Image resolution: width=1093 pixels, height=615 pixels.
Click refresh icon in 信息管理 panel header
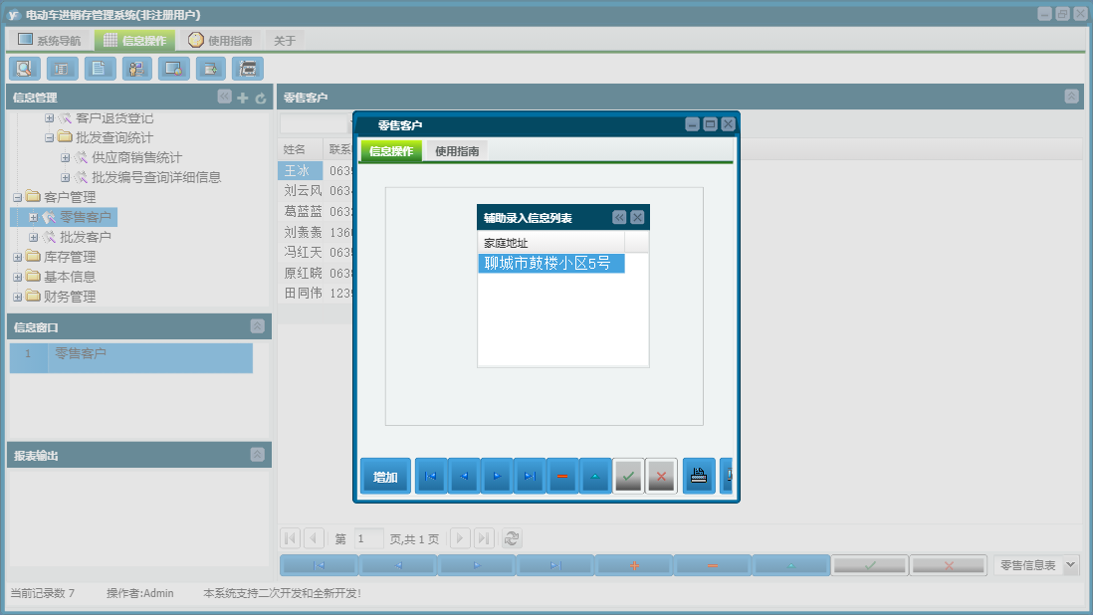coord(261,98)
